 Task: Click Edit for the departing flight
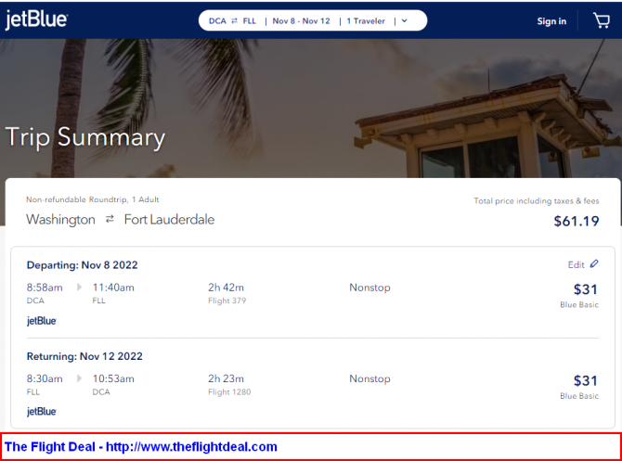[576, 264]
